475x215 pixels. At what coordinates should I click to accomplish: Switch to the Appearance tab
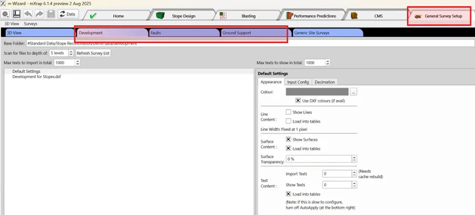tap(271, 82)
